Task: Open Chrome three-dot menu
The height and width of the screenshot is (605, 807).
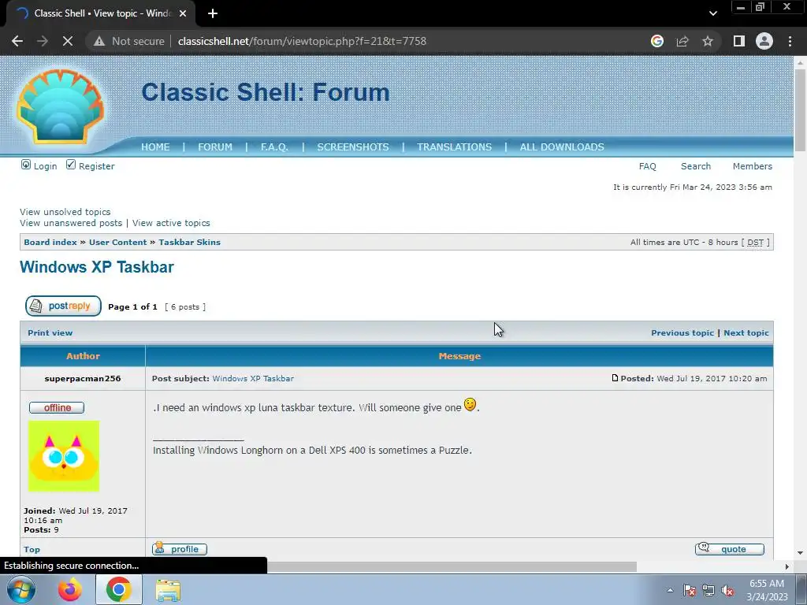Action: coord(790,41)
